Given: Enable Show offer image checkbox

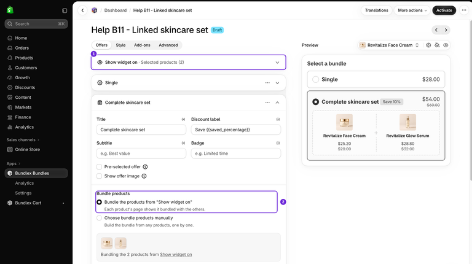Looking at the screenshot, I should coord(99,176).
